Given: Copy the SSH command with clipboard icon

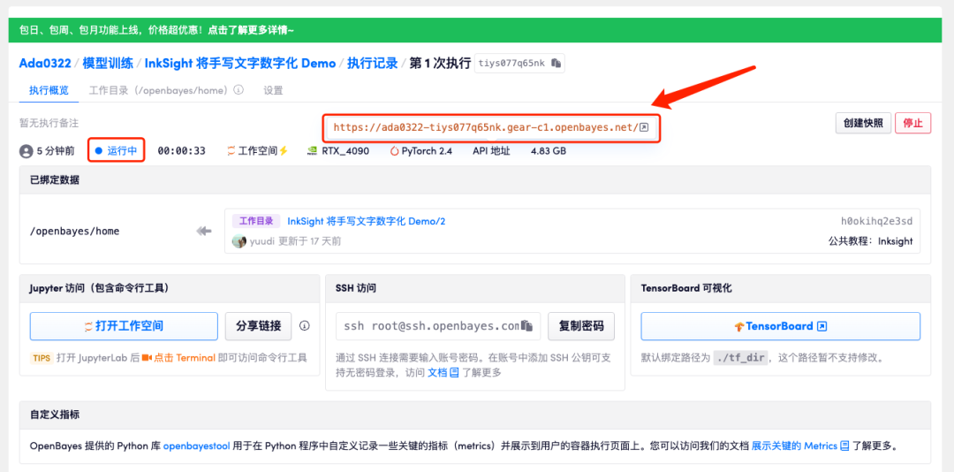Looking at the screenshot, I should (x=526, y=326).
